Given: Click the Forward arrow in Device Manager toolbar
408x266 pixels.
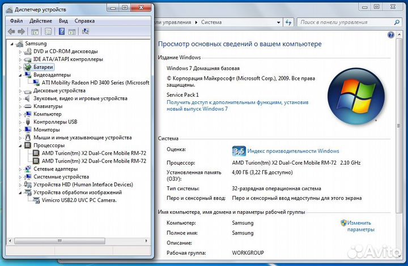Looking at the screenshot, I should point(22,32).
